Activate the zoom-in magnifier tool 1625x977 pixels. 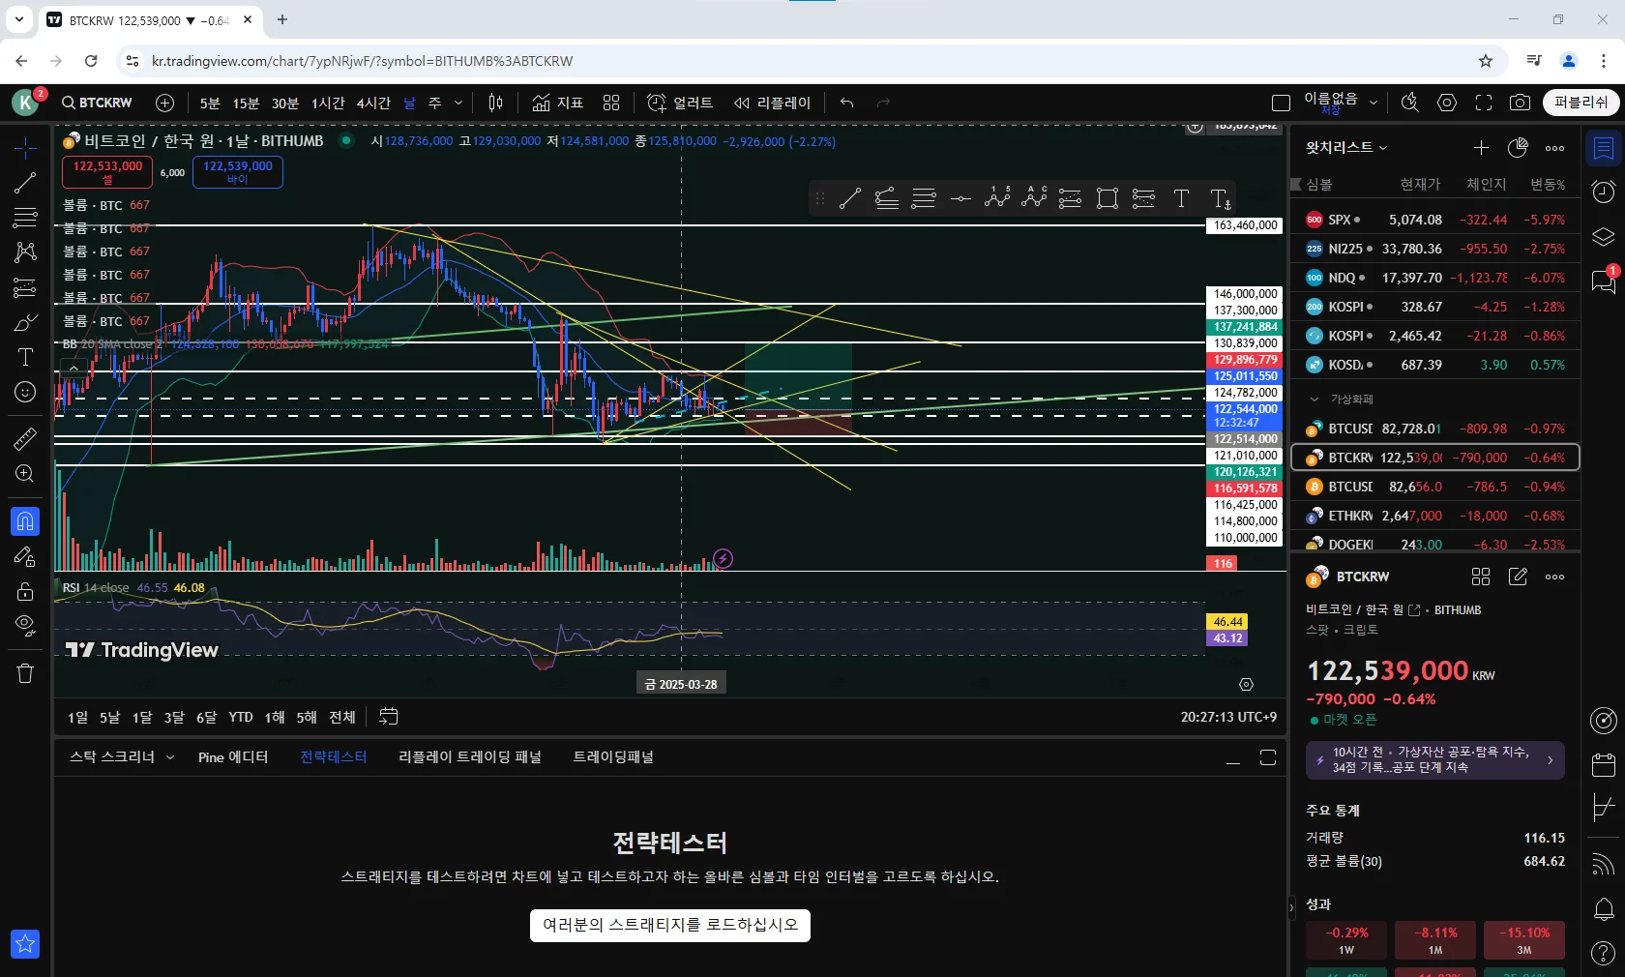pyautogui.click(x=25, y=474)
